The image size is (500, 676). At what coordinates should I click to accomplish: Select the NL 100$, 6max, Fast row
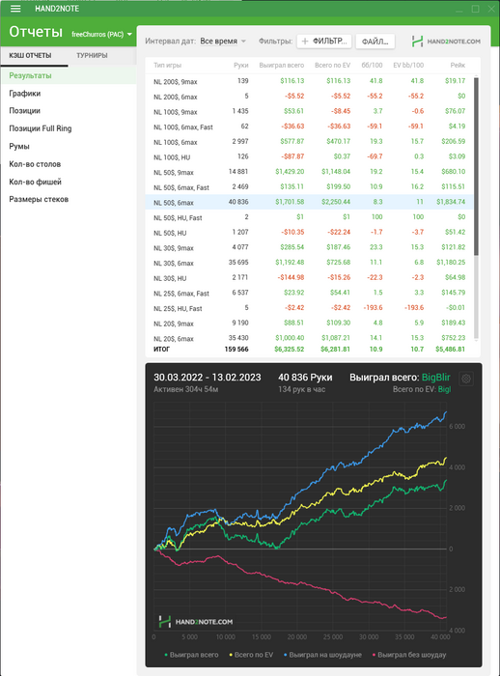309,127
